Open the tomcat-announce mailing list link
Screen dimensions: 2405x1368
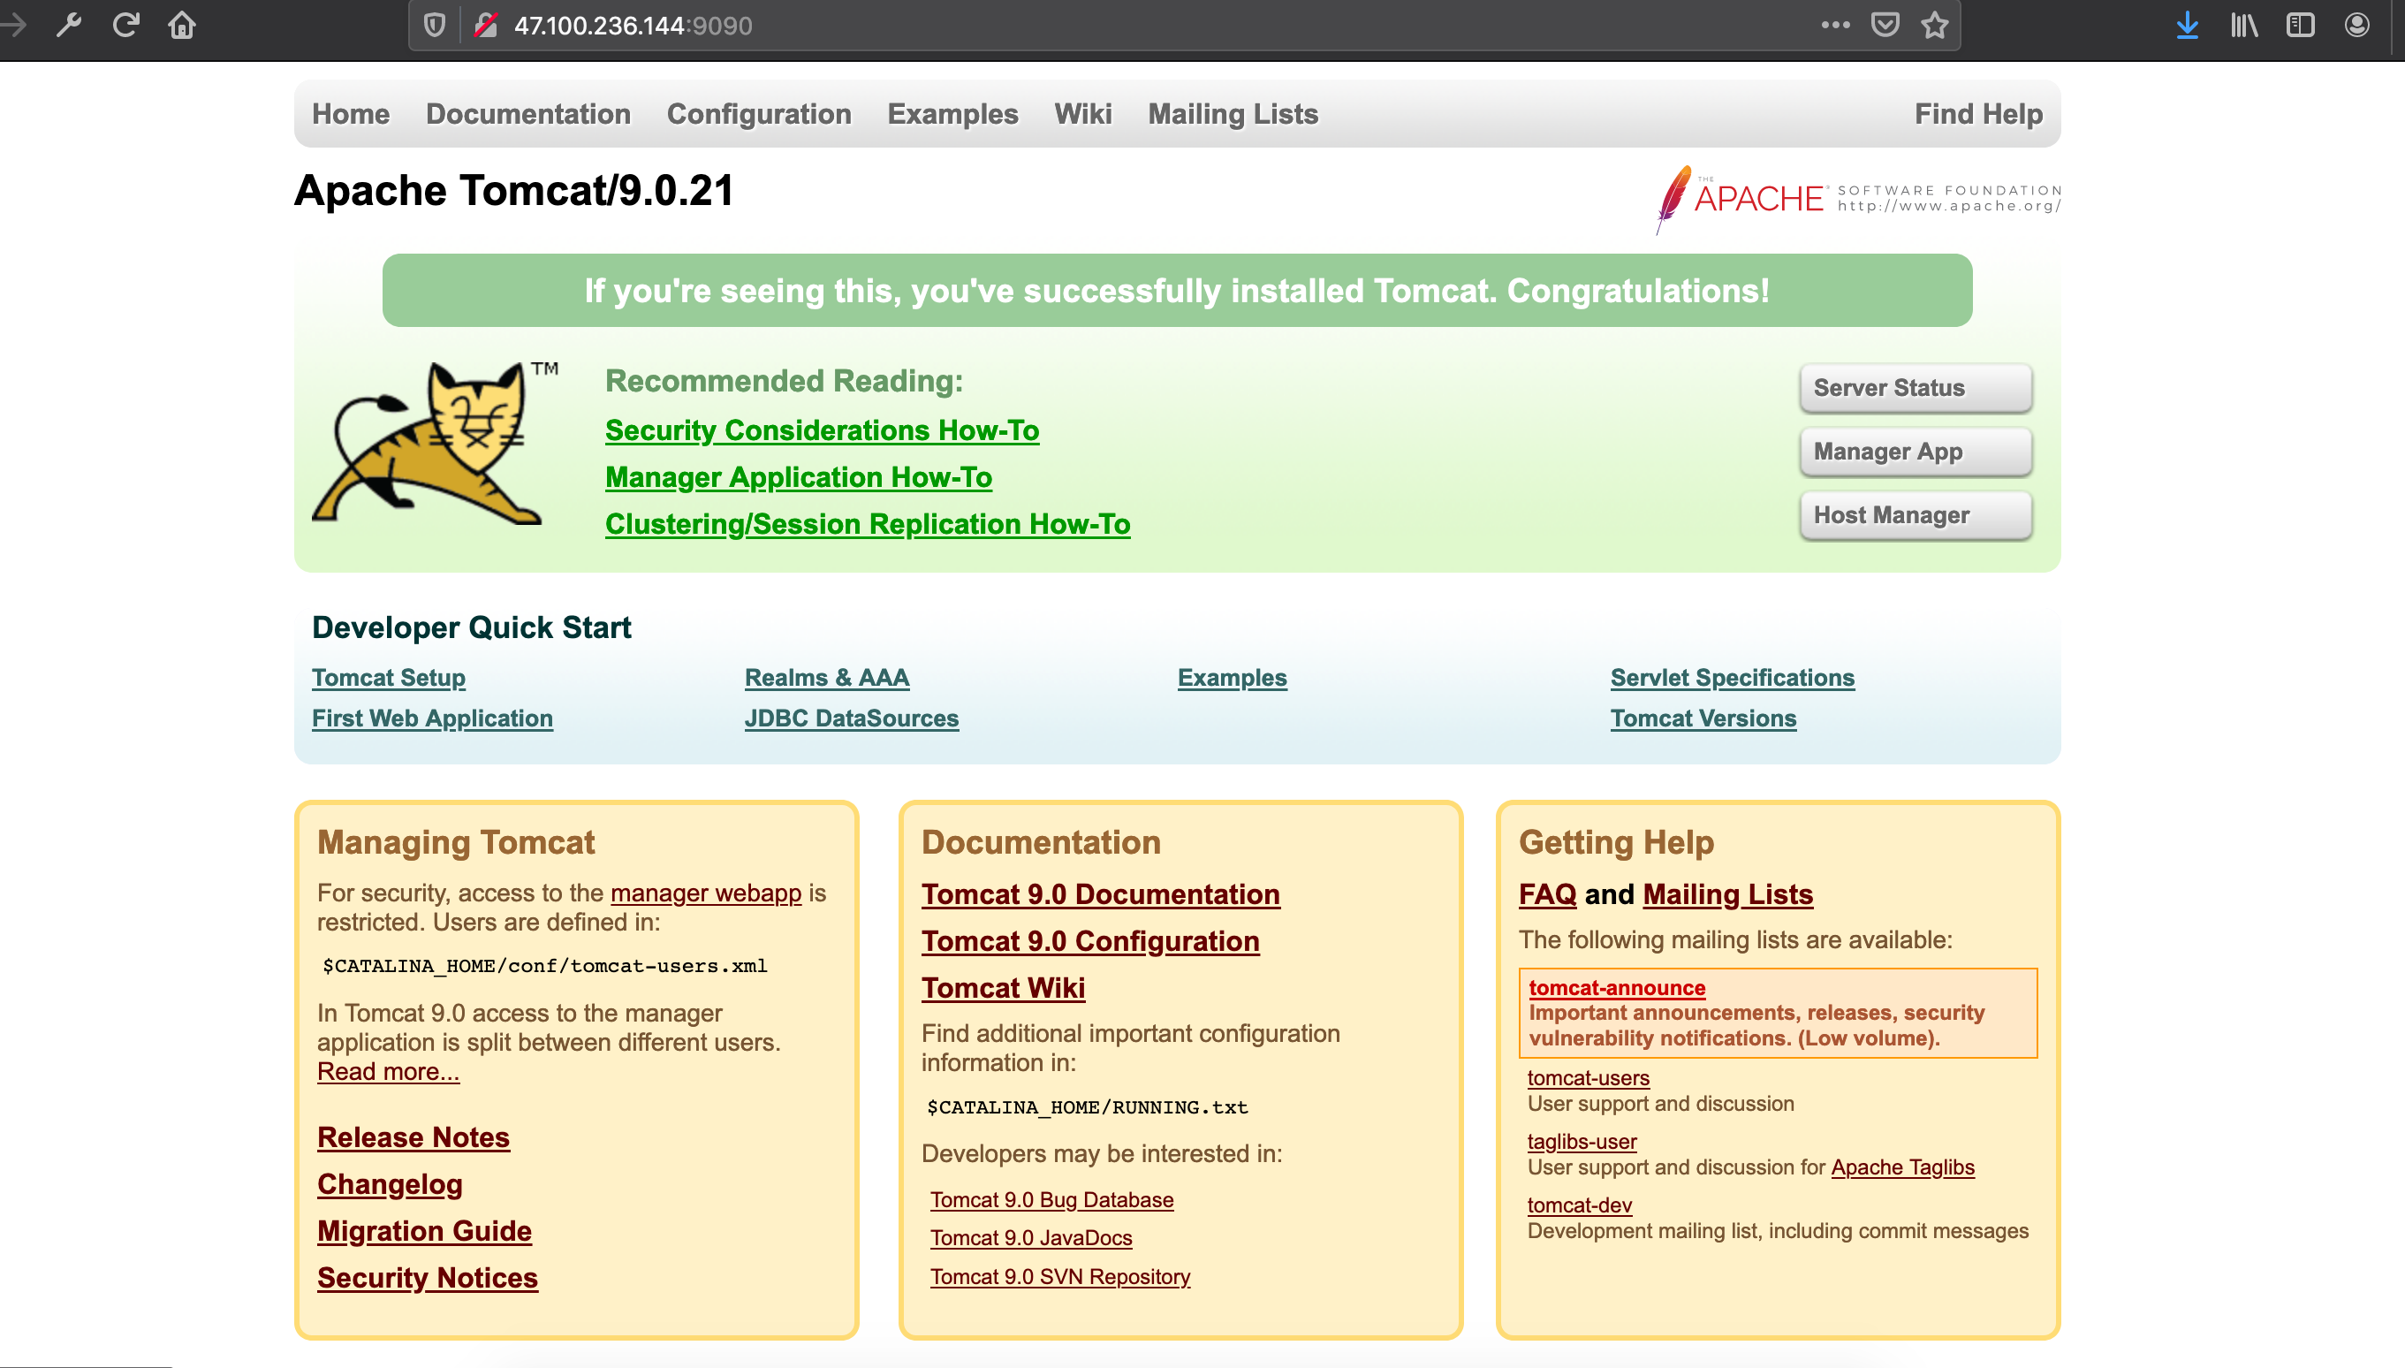click(x=1617, y=987)
